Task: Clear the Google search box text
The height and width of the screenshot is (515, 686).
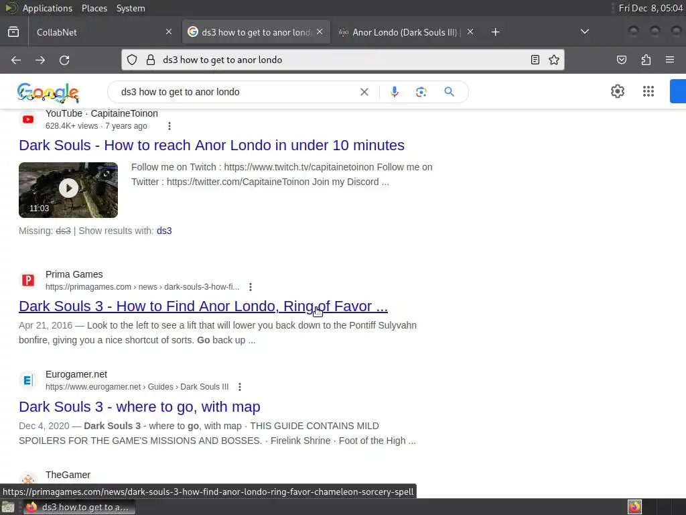Action: pyautogui.click(x=364, y=92)
